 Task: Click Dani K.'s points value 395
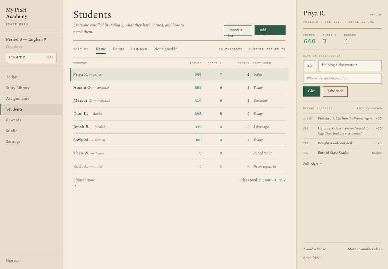[x=198, y=114]
